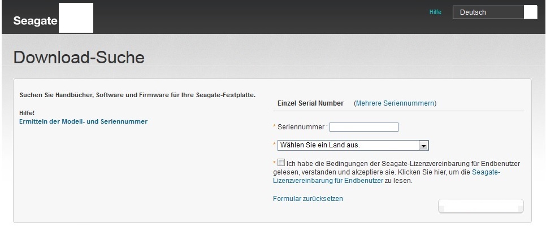The image size is (546, 227).
Task: Click the Seagate logo text
Action: click(35, 20)
